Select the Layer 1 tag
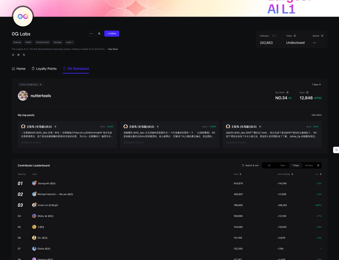This screenshot has height=260, width=339. [69, 42]
